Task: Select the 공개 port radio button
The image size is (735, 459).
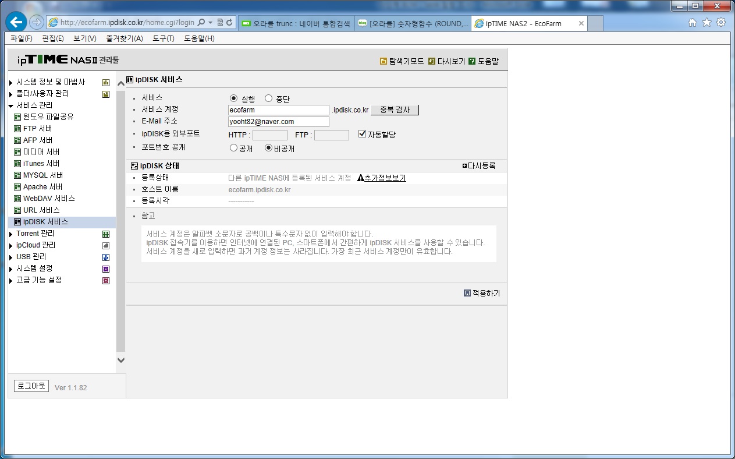Action: pyautogui.click(x=234, y=148)
